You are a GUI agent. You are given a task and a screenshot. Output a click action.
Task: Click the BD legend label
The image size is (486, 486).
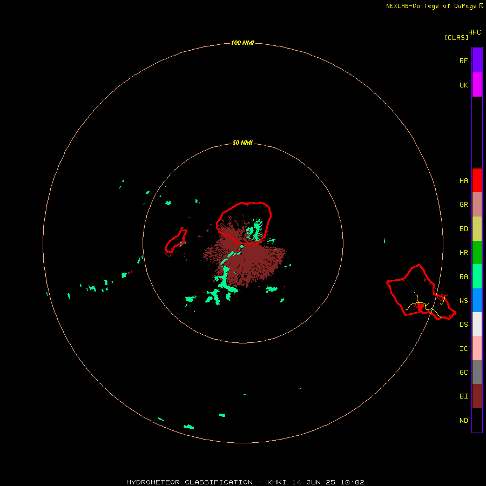(463, 229)
